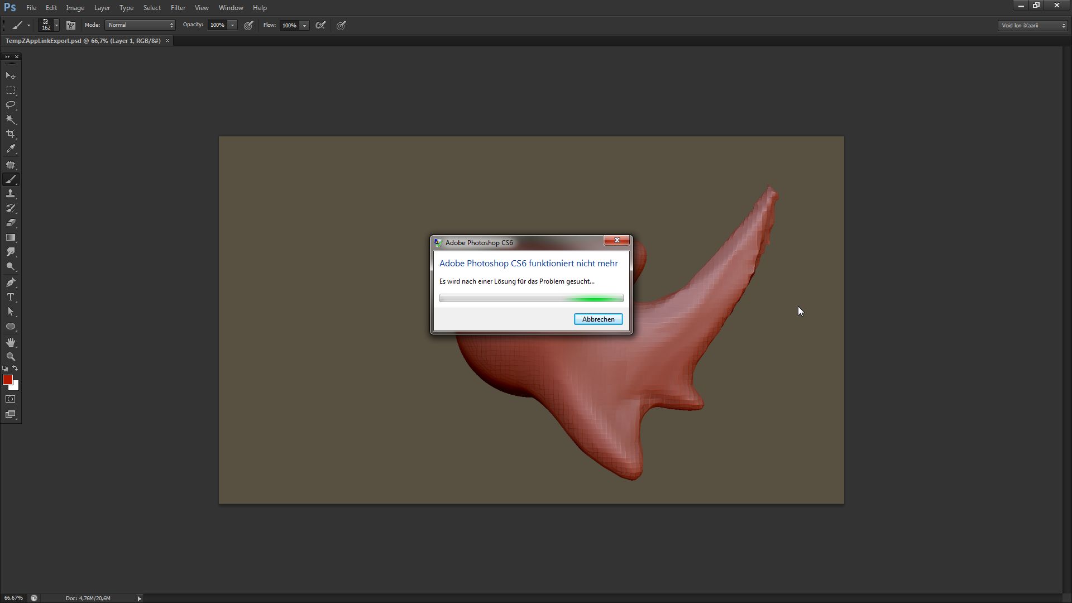1072x603 pixels.
Task: Select the Smudge tool
Action: (11, 252)
